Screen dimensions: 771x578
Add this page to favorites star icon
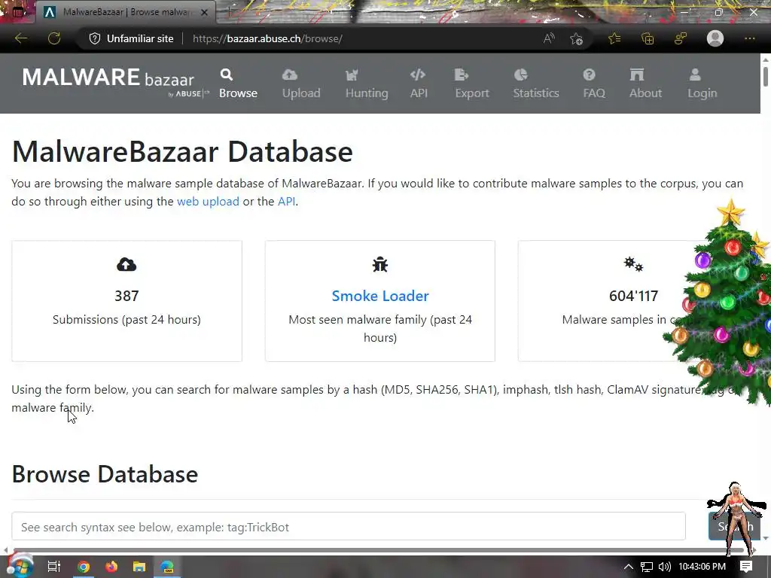tap(576, 38)
